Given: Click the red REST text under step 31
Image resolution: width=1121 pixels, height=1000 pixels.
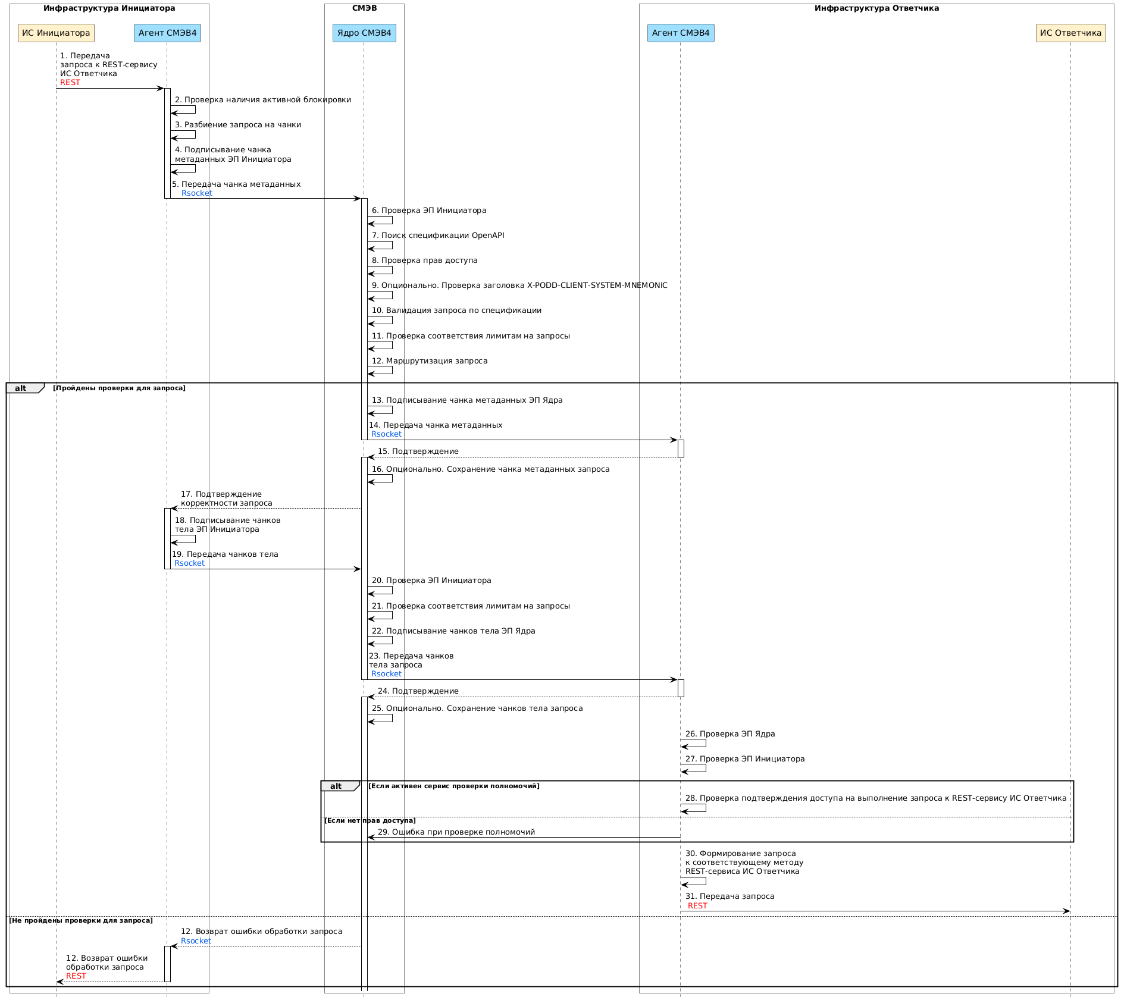Looking at the screenshot, I should pyautogui.click(x=697, y=905).
